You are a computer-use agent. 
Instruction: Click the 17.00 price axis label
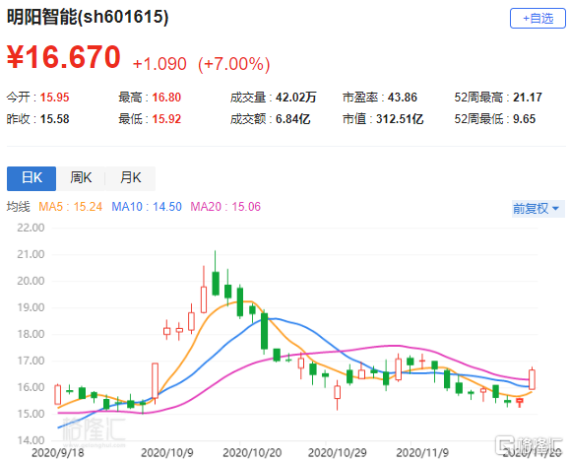click(x=31, y=361)
